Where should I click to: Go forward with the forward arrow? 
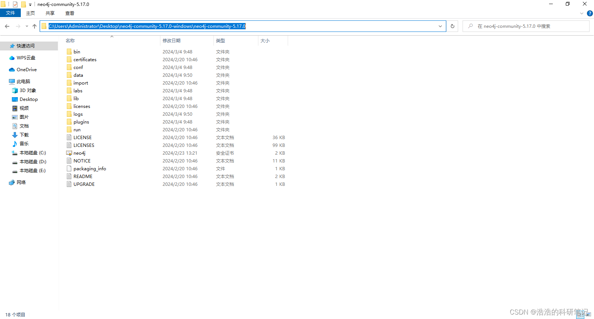(x=18, y=26)
